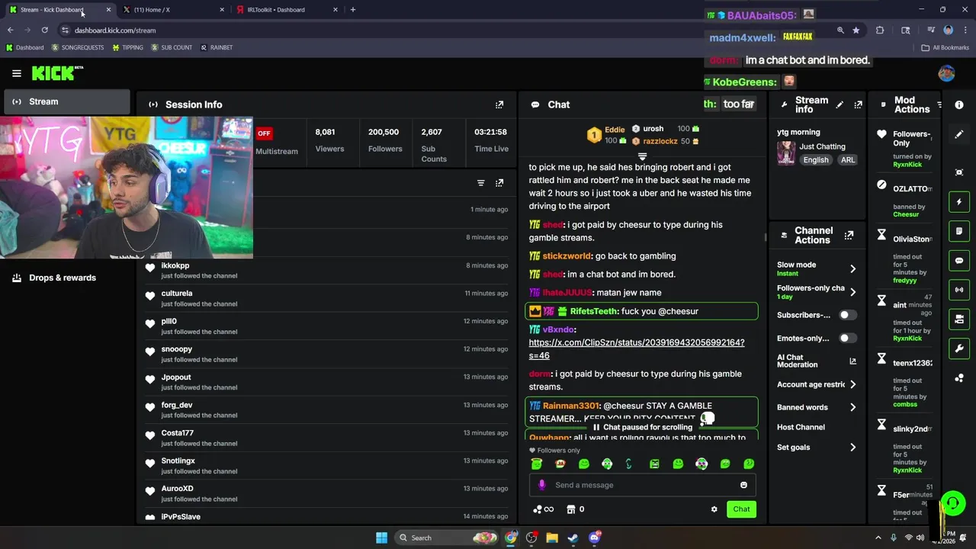The height and width of the screenshot is (549, 976).
Task: Click the Kick logo
Action: tap(55, 73)
